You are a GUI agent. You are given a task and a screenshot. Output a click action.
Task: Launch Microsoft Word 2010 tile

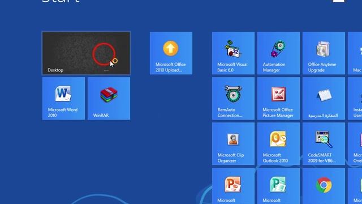tap(63, 99)
